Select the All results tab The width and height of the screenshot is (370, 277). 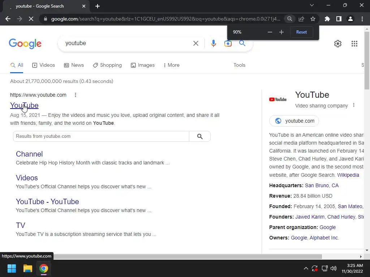[17, 65]
